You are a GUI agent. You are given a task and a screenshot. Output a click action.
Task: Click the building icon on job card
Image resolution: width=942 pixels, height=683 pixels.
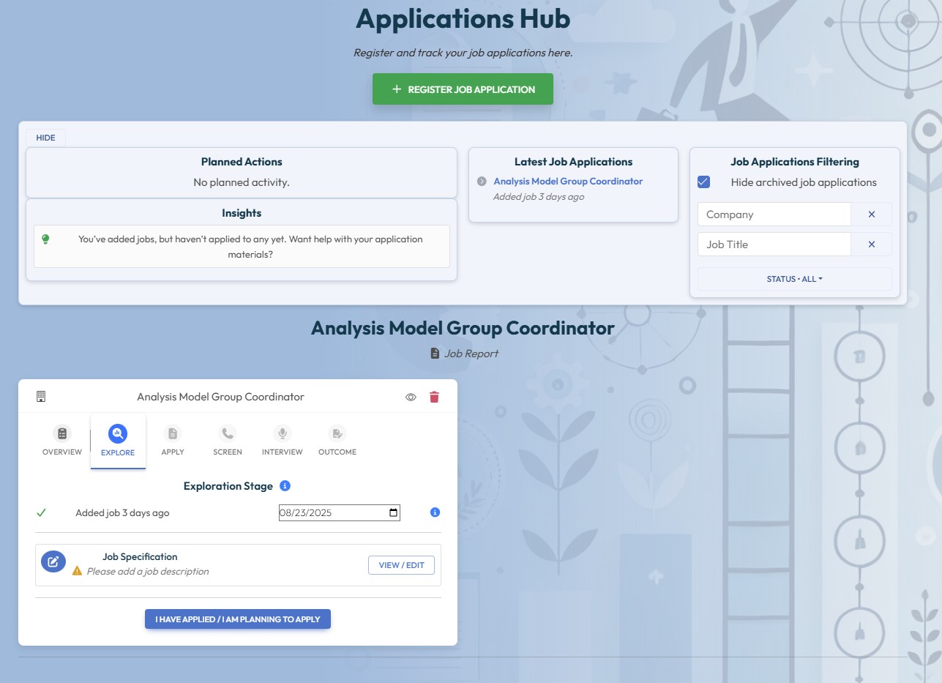[x=41, y=397]
